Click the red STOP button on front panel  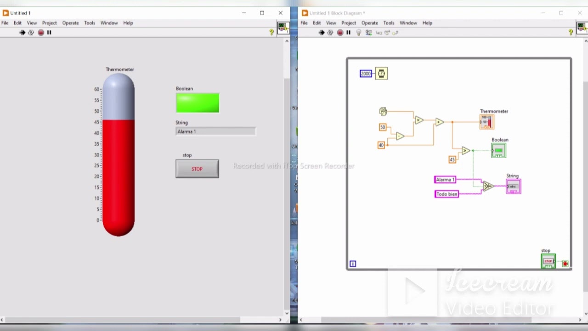(x=197, y=169)
